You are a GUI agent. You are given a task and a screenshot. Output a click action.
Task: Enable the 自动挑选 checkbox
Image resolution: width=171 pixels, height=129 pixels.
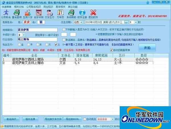coord(85,119)
